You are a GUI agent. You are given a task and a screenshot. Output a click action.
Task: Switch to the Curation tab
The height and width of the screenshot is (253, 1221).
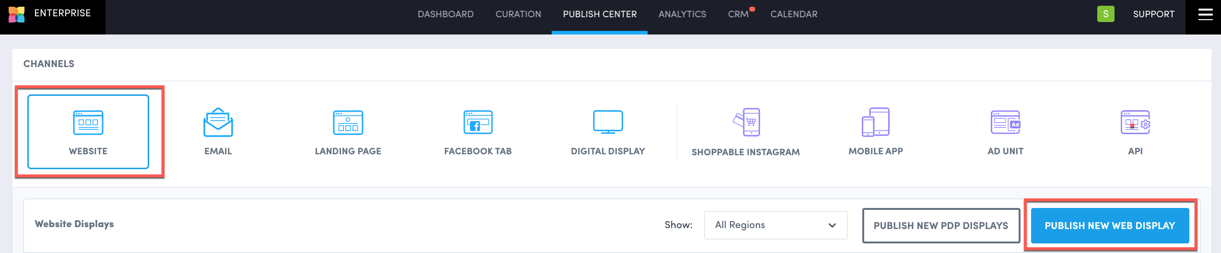[518, 14]
